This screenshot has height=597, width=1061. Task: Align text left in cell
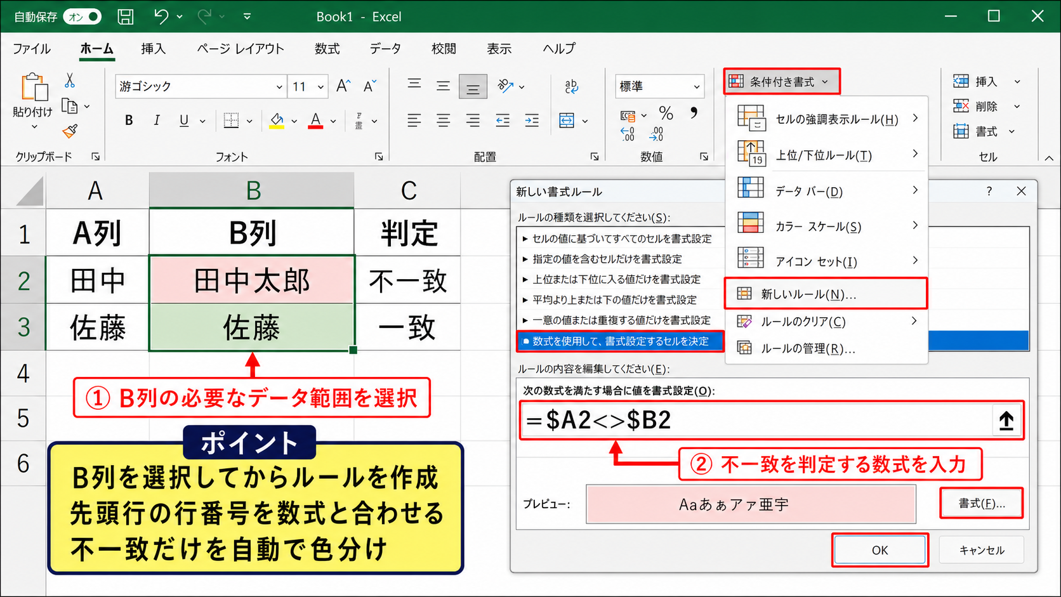tap(414, 121)
